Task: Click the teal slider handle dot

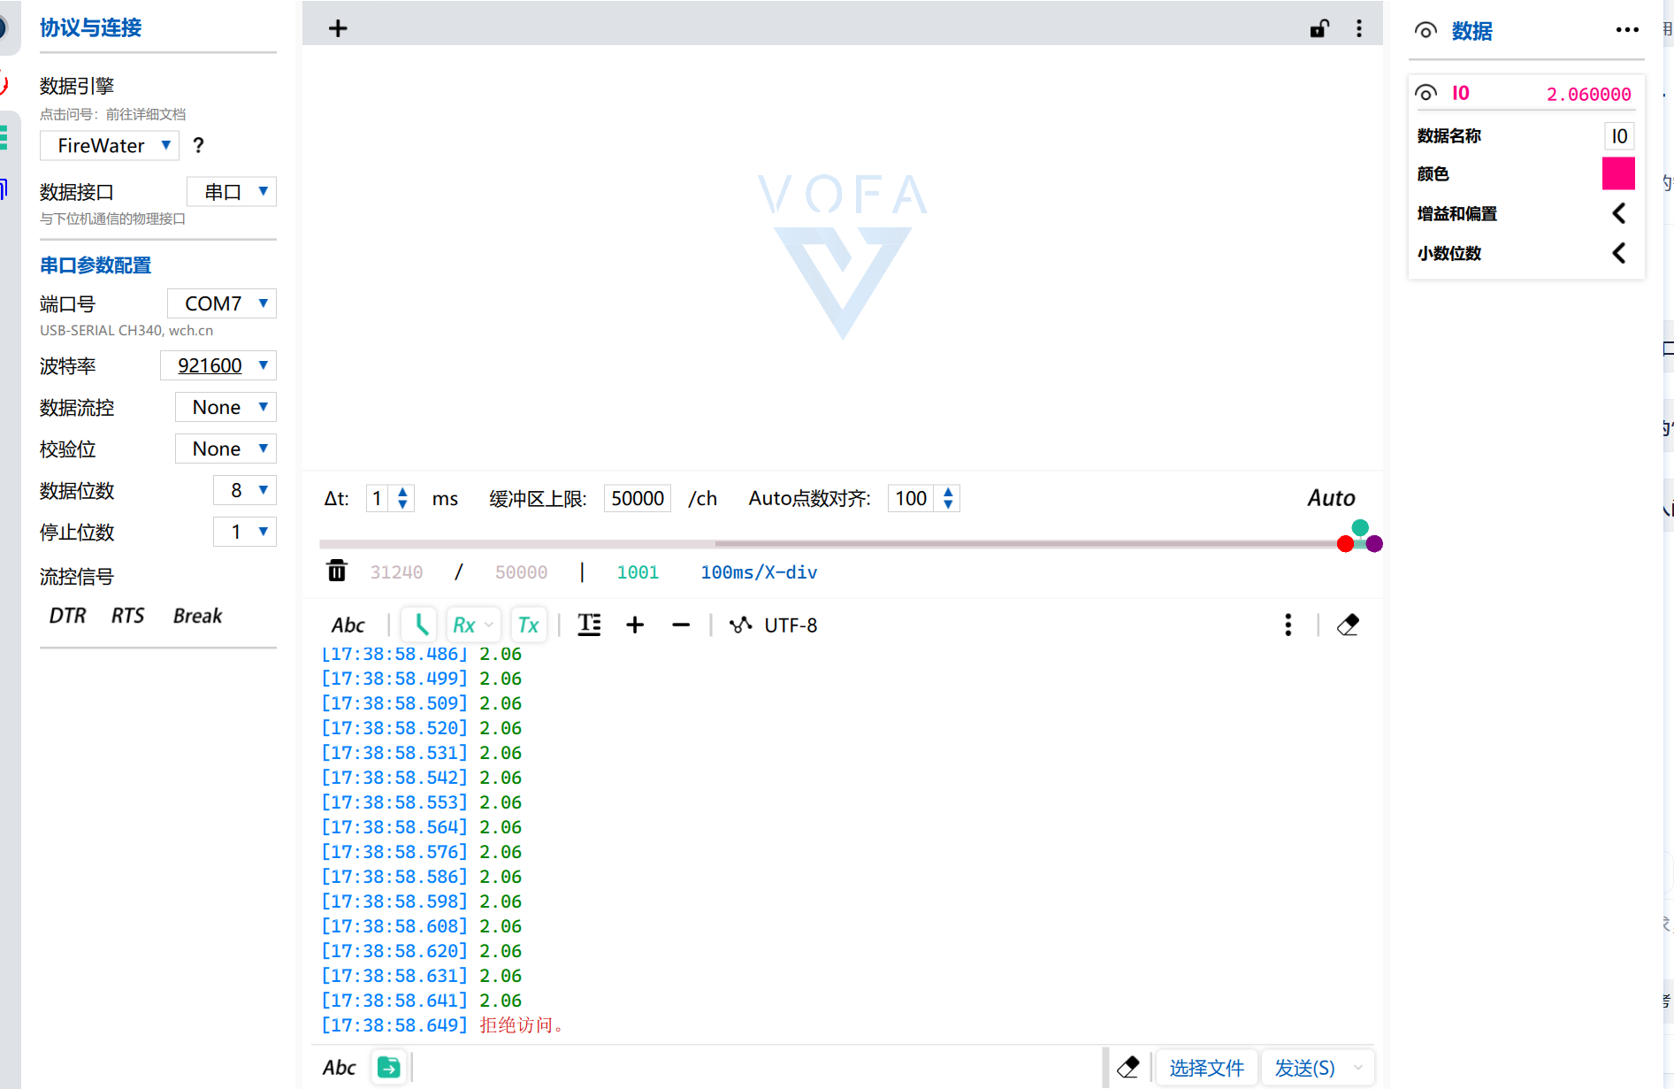Action: [1360, 528]
